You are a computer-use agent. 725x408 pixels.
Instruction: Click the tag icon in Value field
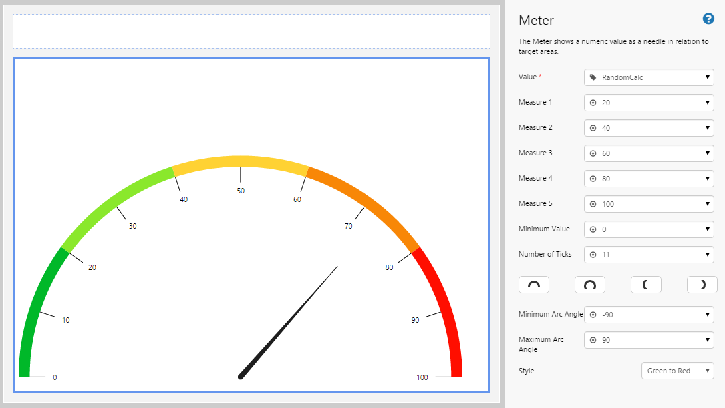tap(593, 77)
